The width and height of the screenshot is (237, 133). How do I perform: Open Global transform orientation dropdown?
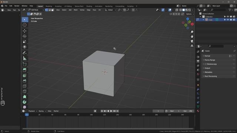(x=110, y=10)
